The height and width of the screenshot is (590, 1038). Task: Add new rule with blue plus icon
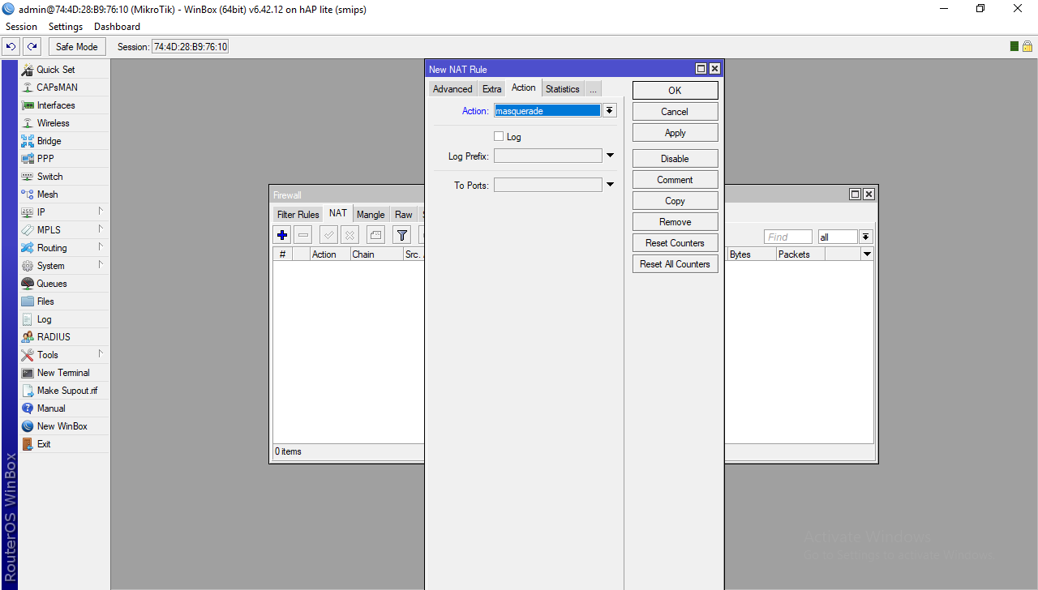282,235
